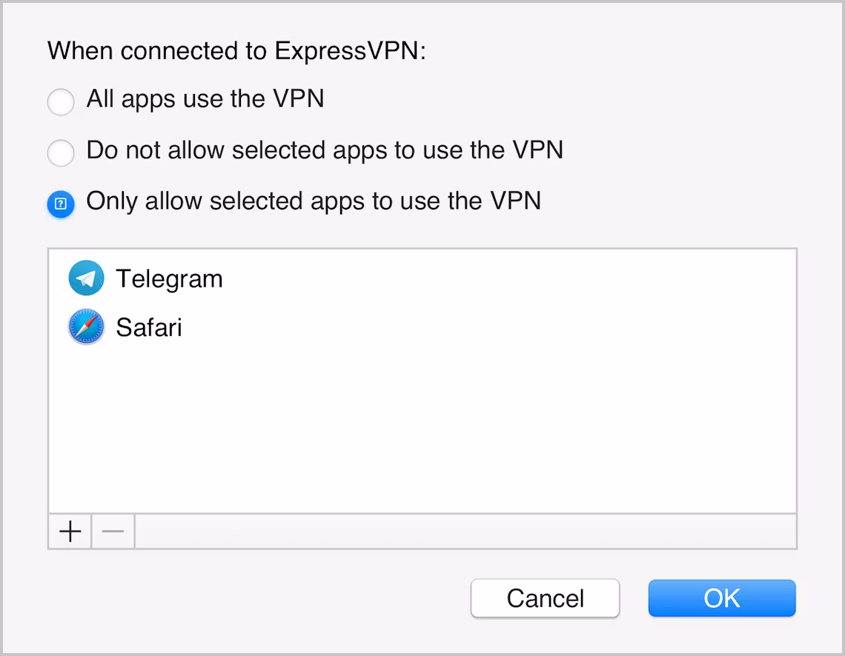
Task: Click the Telegram app icon
Action: coord(86,278)
